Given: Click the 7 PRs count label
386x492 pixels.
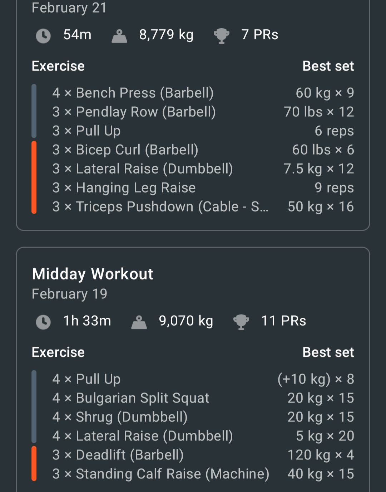Looking at the screenshot, I should pyautogui.click(x=260, y=35).
